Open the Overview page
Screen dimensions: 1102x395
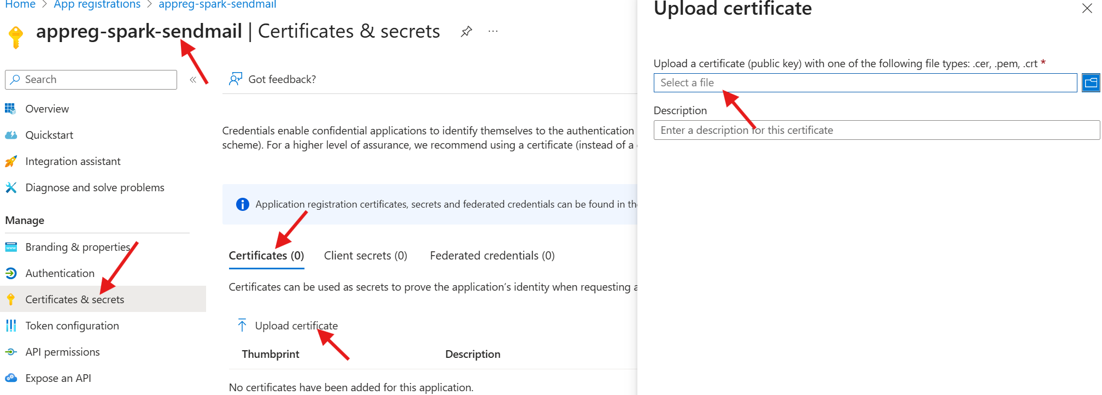[x=47, y=109]
